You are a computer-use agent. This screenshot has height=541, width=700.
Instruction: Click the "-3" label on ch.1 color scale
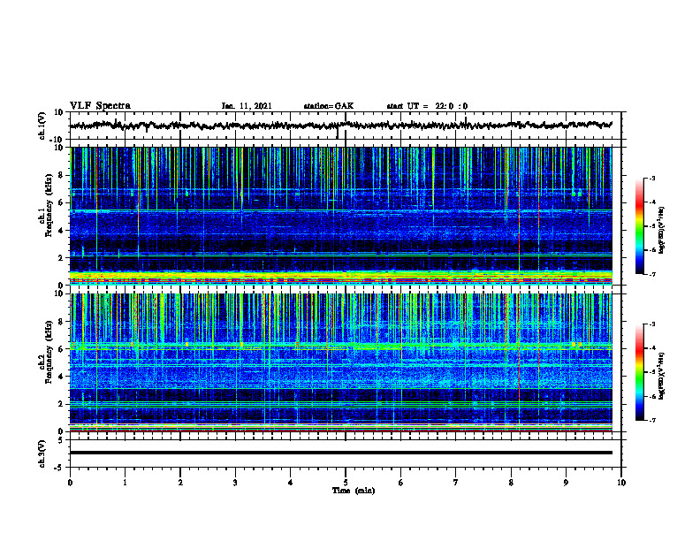click(x=651, y=178)
